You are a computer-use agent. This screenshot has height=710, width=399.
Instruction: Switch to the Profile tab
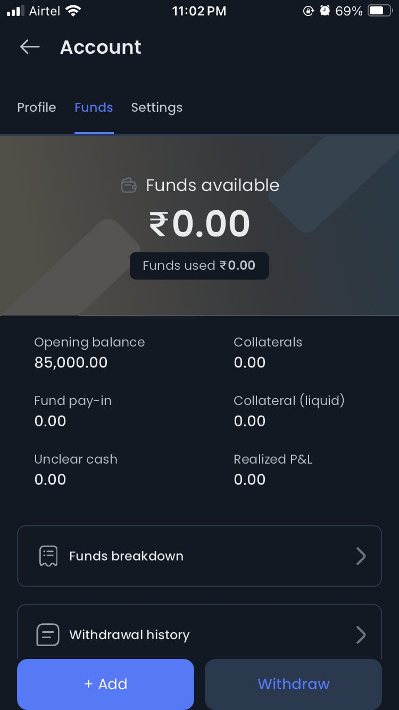(x=37, y=108)
